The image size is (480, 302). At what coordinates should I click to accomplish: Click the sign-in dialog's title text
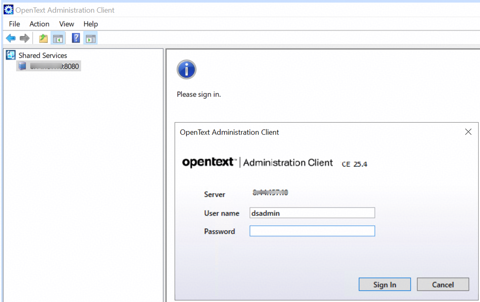(x=229, y=132)
